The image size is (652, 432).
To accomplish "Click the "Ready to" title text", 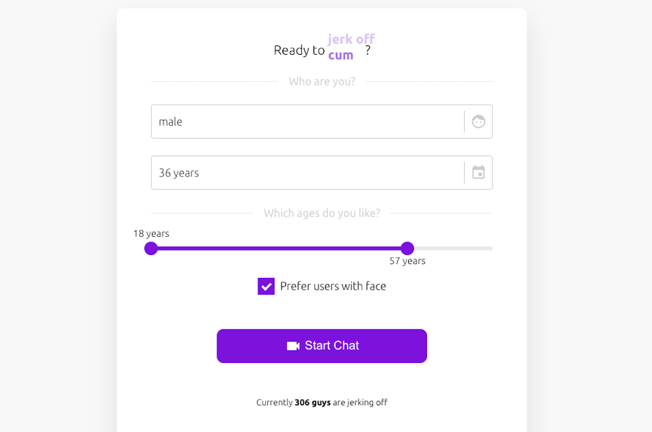I will [299, 50].
